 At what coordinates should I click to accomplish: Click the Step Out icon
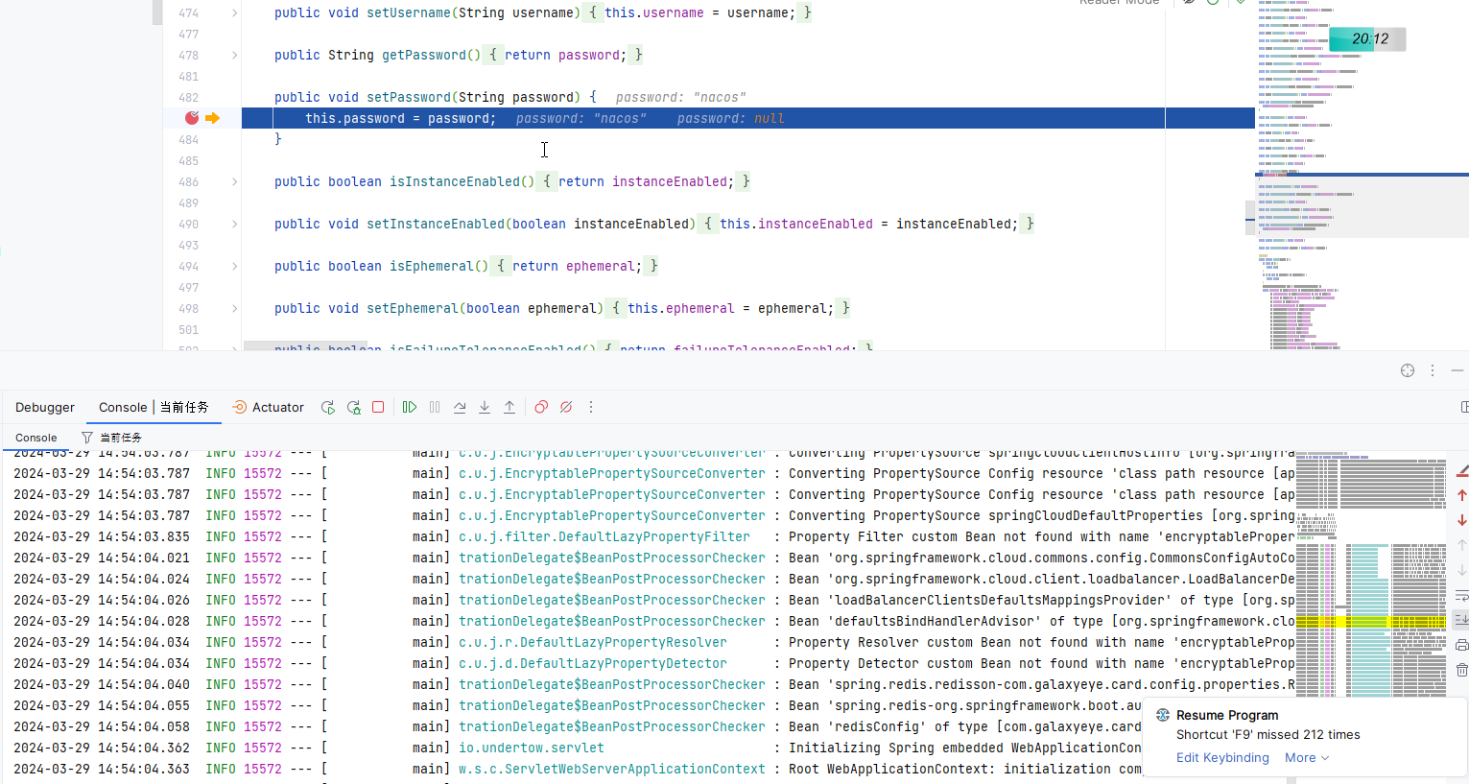point(509,407)
